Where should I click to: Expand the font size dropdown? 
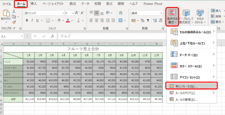(x=73, y=13)
